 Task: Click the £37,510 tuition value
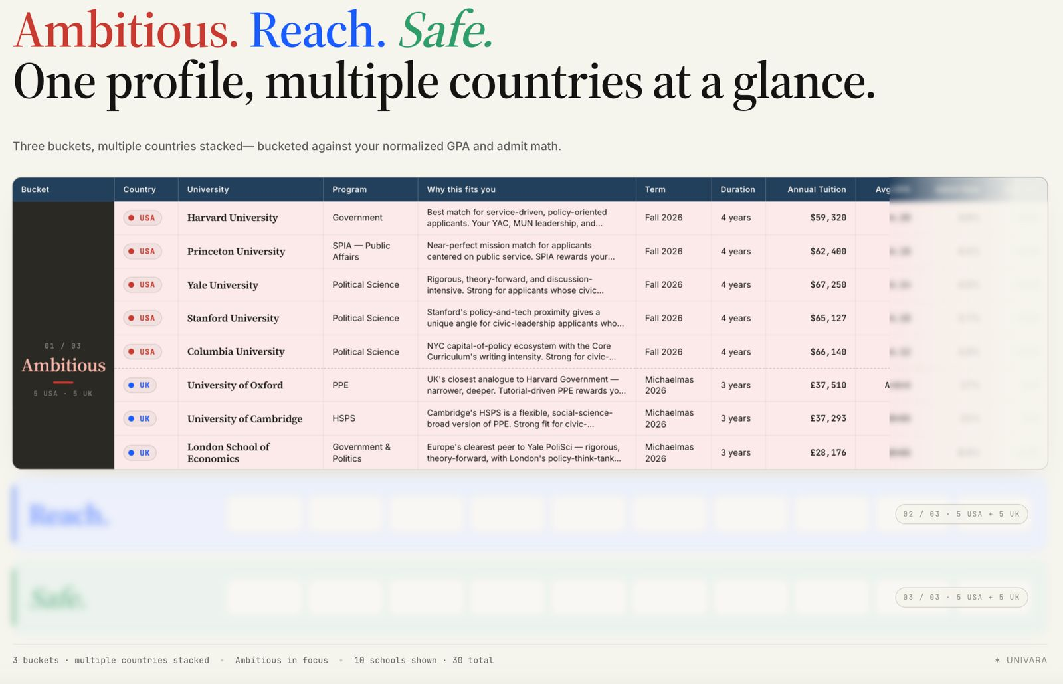(828, 385)
